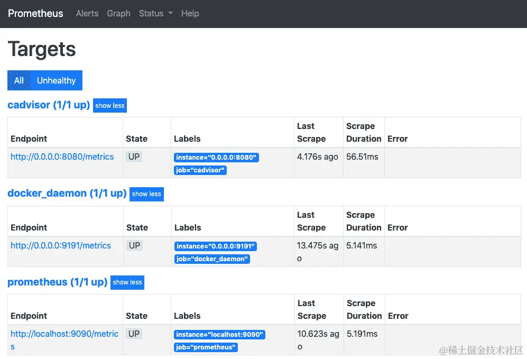Image resolution: width=527 pixels, height=359 pixels.
Task: Click the Targets page heading
Action: click(x=42, y=49)
